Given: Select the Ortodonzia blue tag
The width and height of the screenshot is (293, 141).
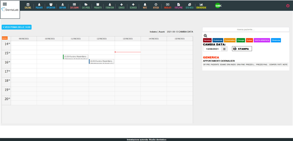Looking at the screenshot, I should tap(276, 40).
